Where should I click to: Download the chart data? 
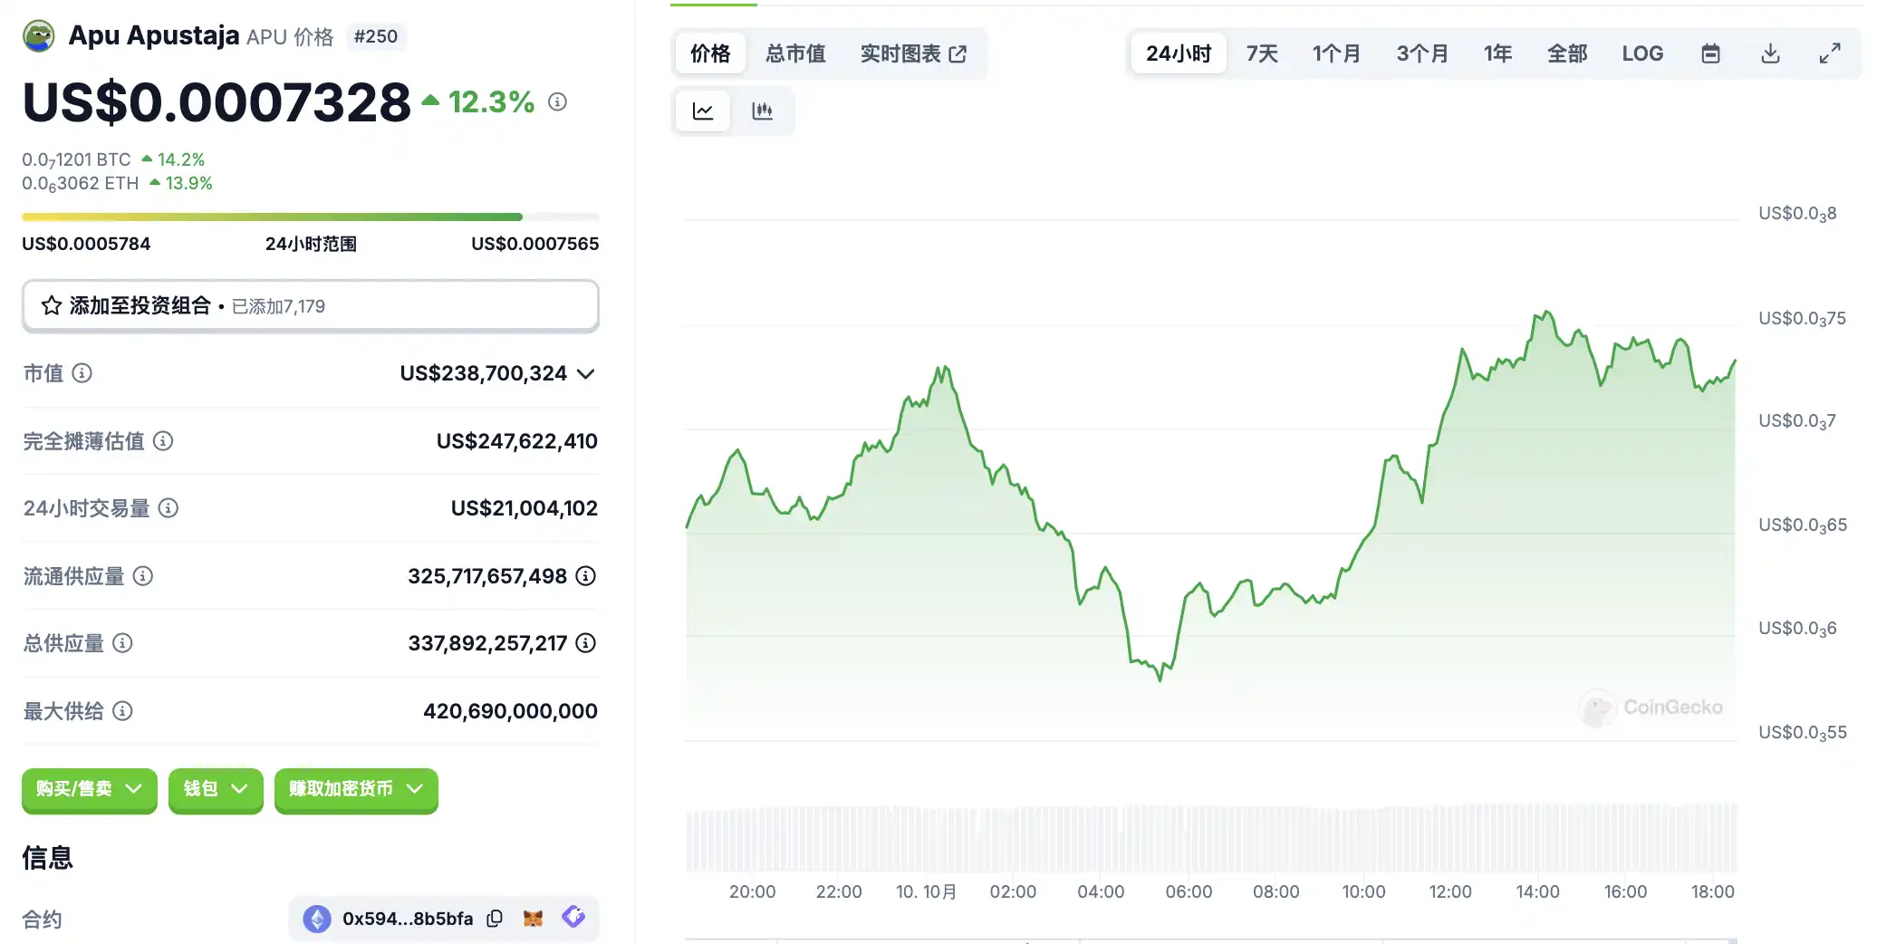(1770, 53)
